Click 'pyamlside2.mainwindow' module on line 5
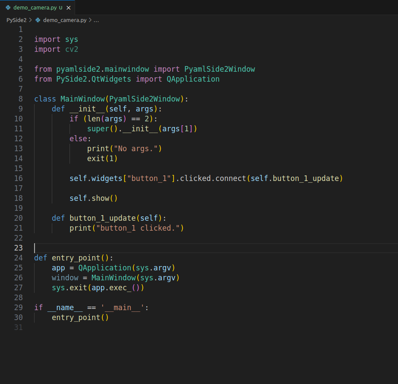The width and height of the screenshot is (398, 384). pos(103,69)
